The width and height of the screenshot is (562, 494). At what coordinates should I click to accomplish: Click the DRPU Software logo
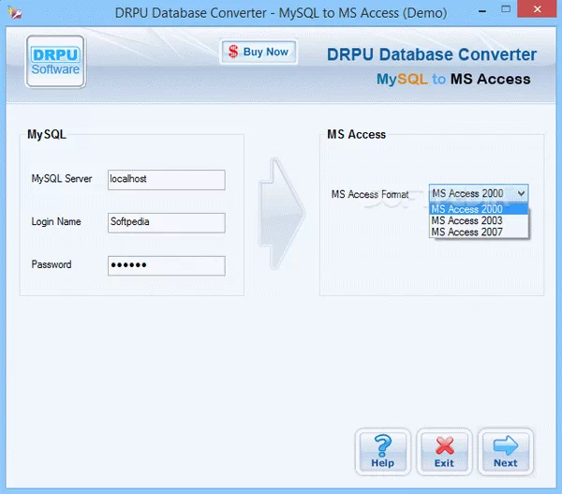55,61
